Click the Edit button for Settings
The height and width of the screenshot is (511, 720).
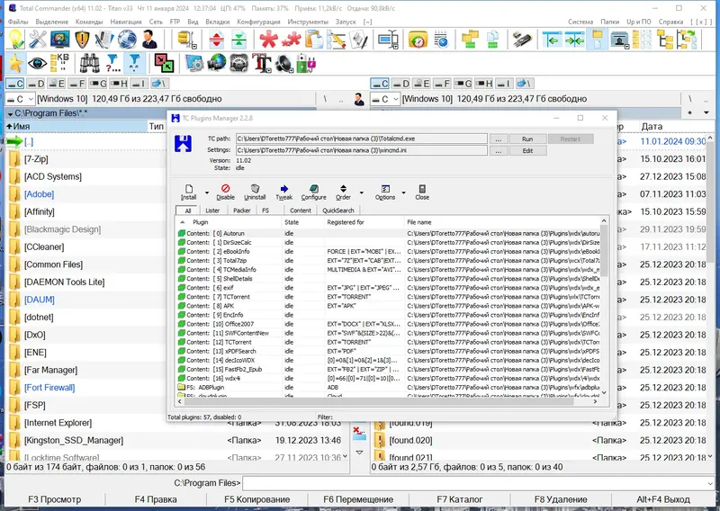527,150
